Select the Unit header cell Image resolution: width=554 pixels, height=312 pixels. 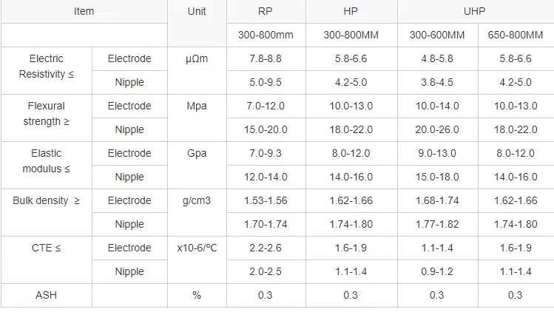pos(197,12)
